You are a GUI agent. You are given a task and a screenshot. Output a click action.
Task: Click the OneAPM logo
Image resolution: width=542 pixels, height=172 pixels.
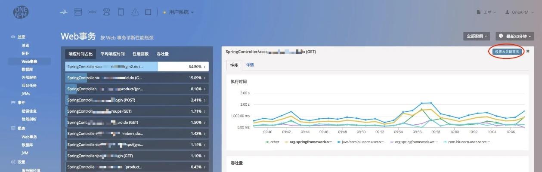[21, 11]
